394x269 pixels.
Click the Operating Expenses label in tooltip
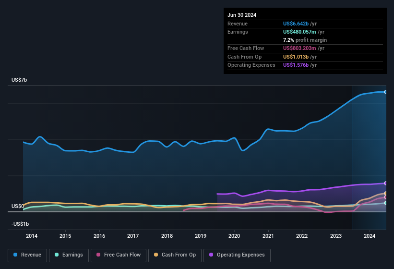tap(251, 65)
